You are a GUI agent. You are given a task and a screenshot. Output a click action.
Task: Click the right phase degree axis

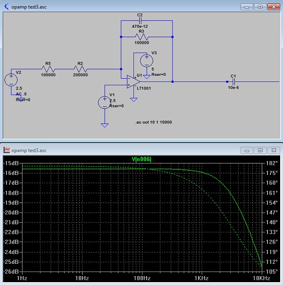(x=272, y=217)
